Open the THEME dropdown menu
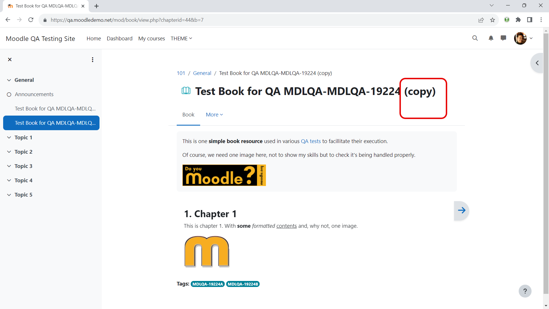 pos(181,38)
